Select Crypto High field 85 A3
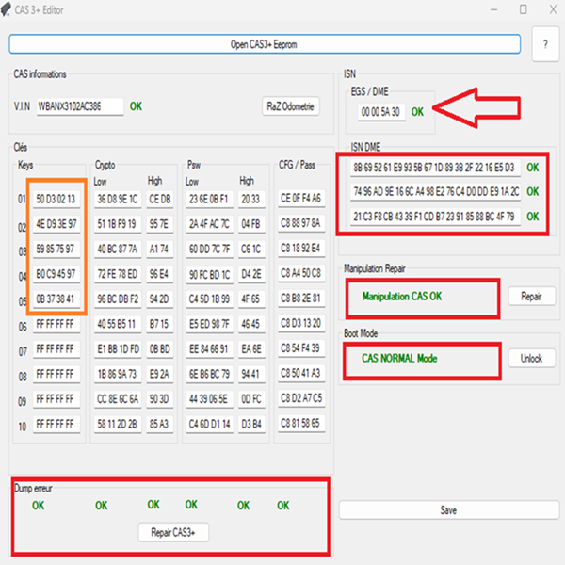 [160, 424]
